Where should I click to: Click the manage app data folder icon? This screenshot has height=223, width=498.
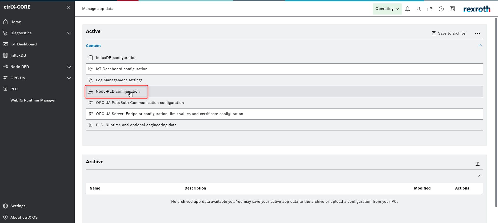pyautogui.click(x=430, y=9)
